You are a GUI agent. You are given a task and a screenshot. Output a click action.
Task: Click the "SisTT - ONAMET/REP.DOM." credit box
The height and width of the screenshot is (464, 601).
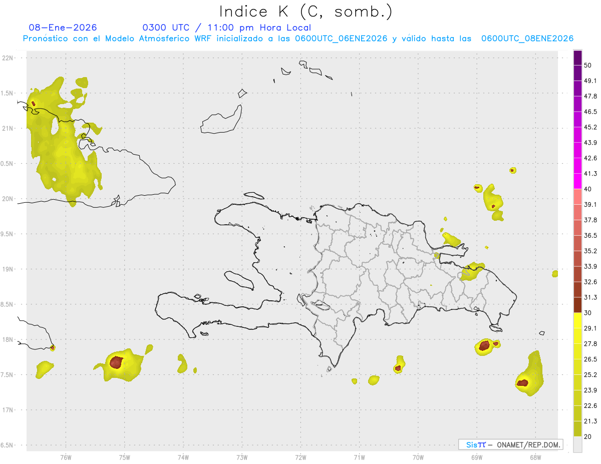[510, 444]
